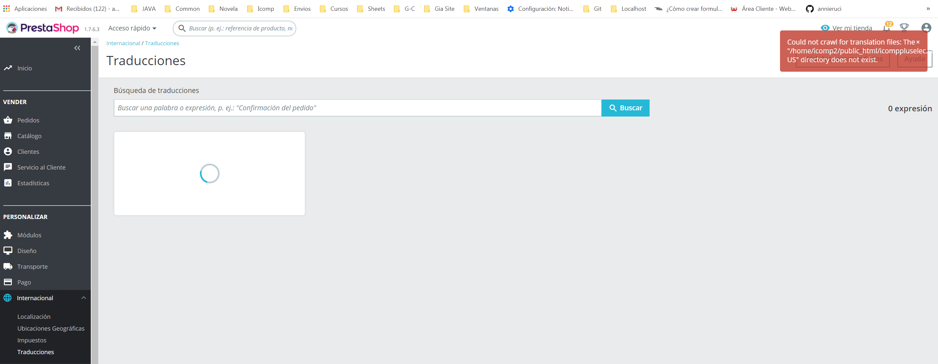Open notifications bell with badge 12
Image resolution: width=938 pixels, height=364 pixels.
tap(887, 27)
